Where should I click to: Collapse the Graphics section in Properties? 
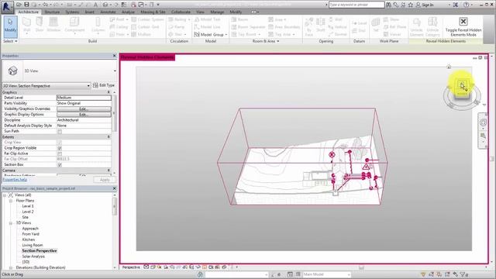[108, 92]
